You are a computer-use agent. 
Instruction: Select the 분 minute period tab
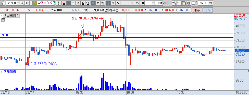coord(93,3)
